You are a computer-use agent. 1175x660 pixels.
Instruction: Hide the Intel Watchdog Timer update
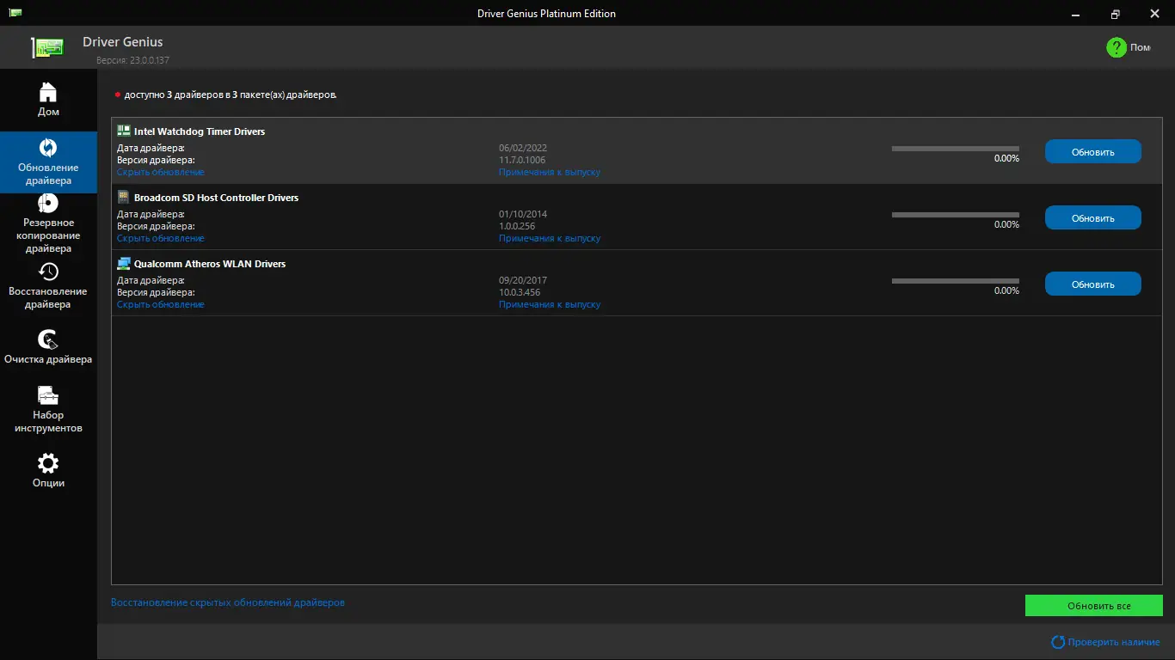tap(161, 172)
